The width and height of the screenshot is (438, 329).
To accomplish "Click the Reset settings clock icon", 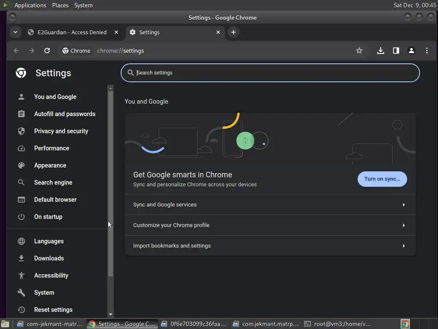I will tap(21, 310).
